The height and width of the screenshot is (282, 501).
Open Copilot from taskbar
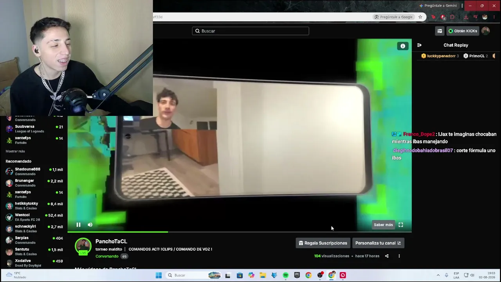251,275
